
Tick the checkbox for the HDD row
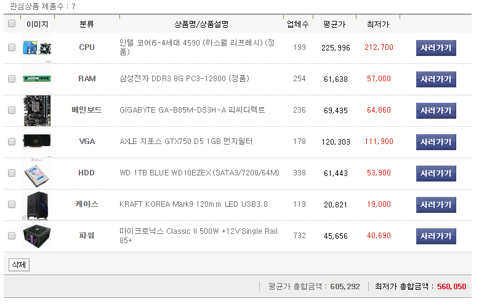point(12,173)
